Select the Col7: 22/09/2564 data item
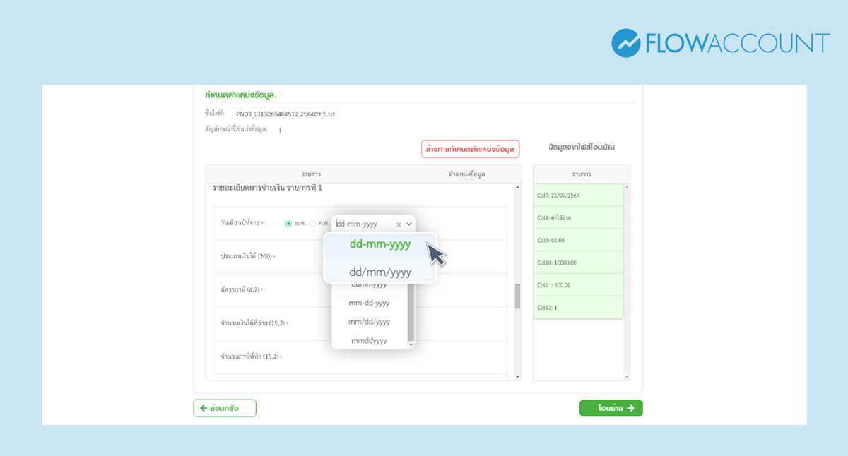848x456 pixels. (x=578, y=195)
